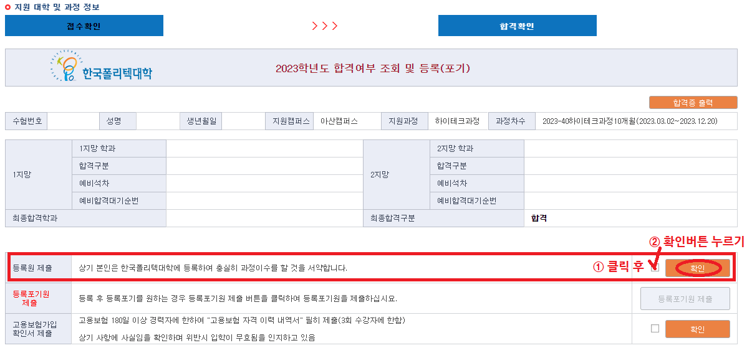Check the 등록원 제출 pledge checkbox
The height and width of the screenshot is (353, 752).
point(655,268)
